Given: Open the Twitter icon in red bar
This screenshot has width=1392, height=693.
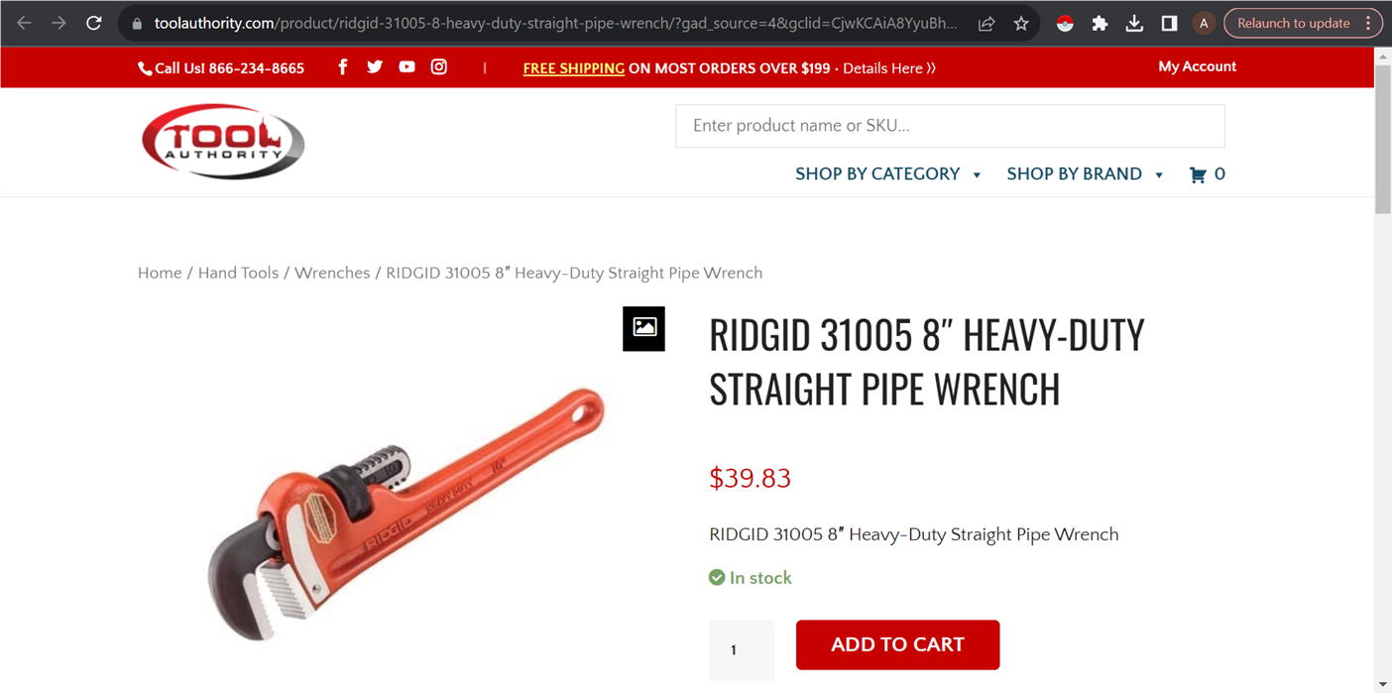Looking at the screenshot, I should [x=375, y=66].
